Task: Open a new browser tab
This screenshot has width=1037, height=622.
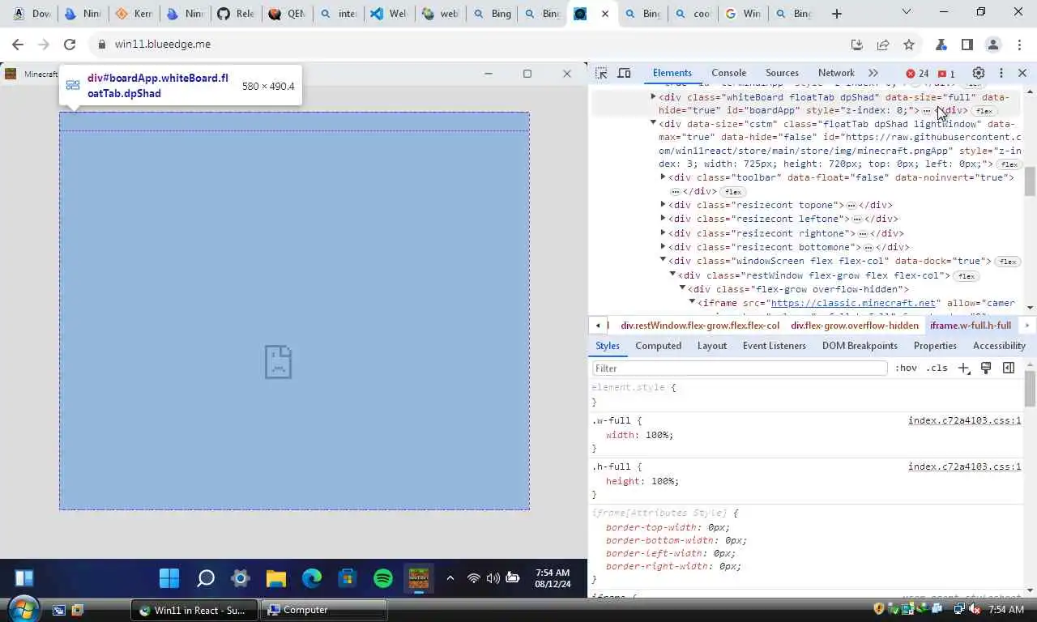Action: [x=837, y=14]
